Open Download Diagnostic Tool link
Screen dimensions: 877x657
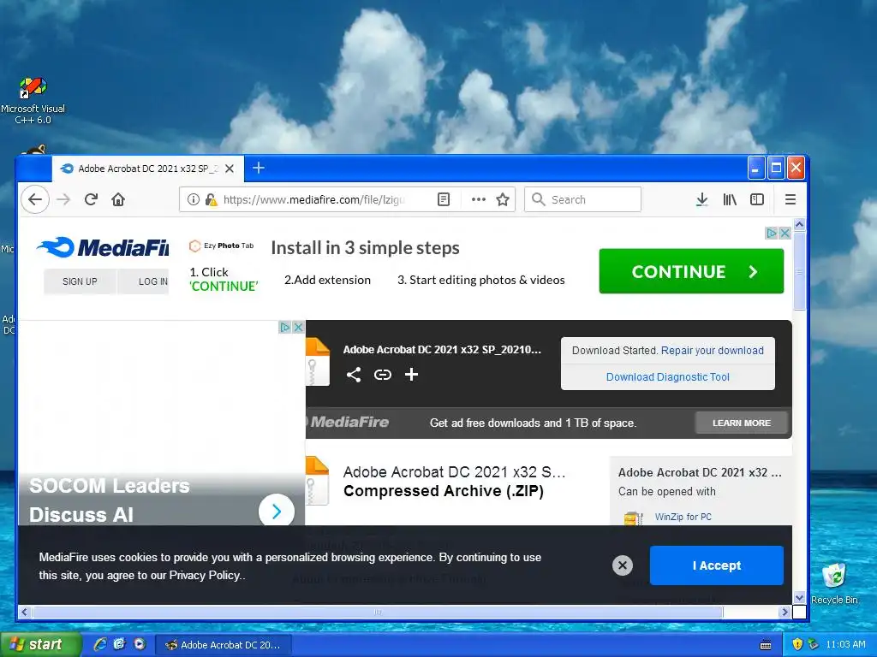pyautogui.click(x=668, y=377)
